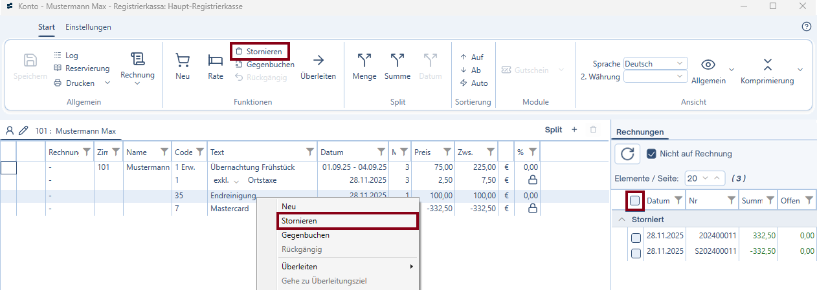
Task: Select the Summe split icon
Action: click(x=397, y=61)
